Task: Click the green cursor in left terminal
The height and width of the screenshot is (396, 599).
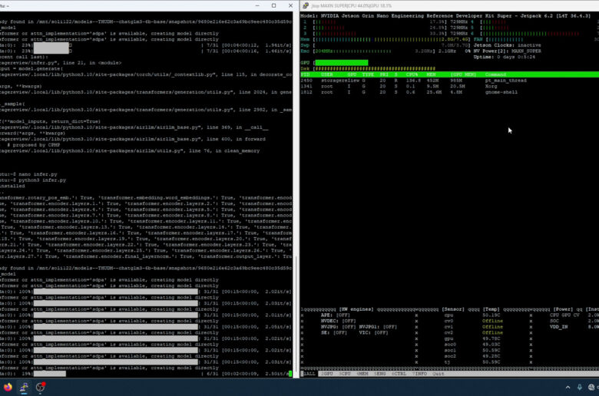Action: click(x=290, y=374)
